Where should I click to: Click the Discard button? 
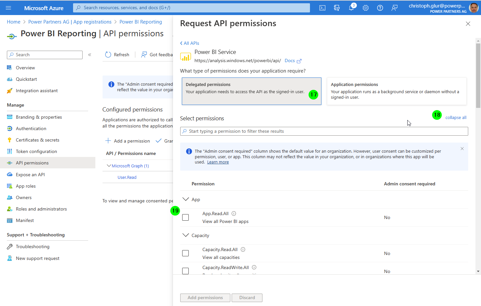(x=247, y=297)
